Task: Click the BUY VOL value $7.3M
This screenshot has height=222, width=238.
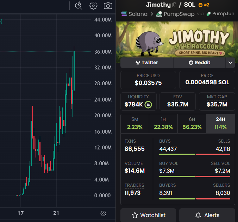Action: tap(167, 171)
